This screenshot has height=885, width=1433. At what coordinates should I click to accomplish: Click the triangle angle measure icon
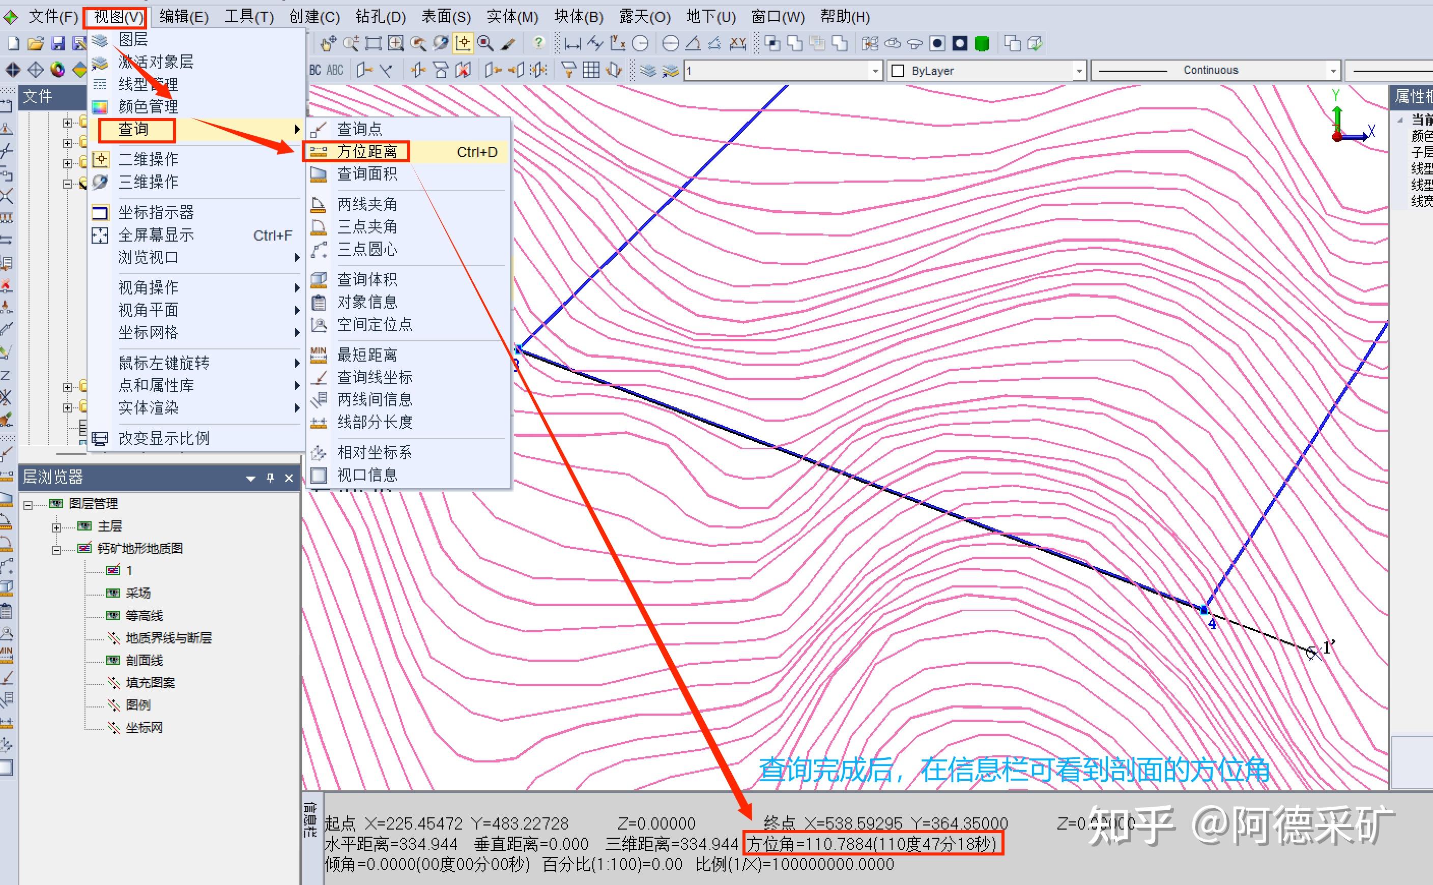click(693, 43)
